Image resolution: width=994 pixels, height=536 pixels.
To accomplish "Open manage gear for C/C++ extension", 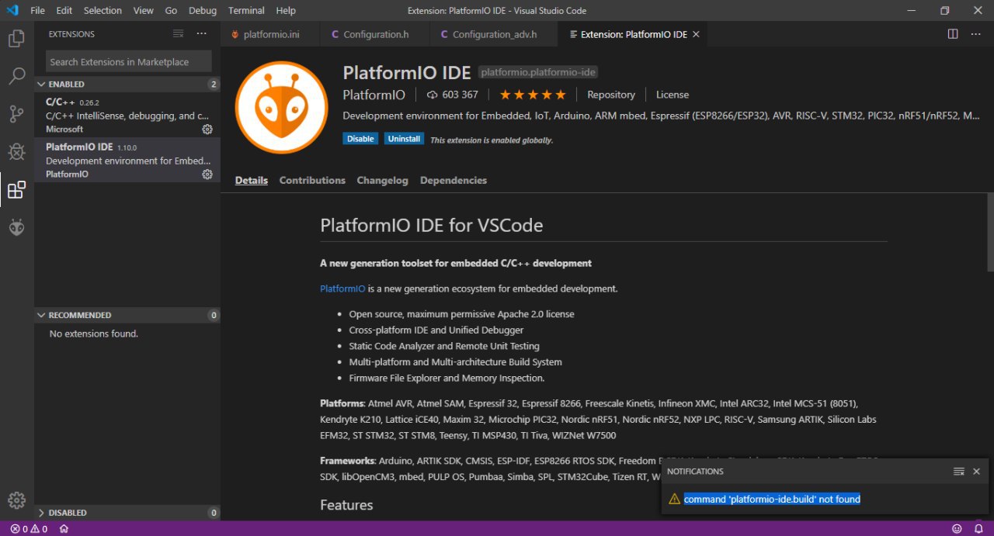I will tap(207, 130).
